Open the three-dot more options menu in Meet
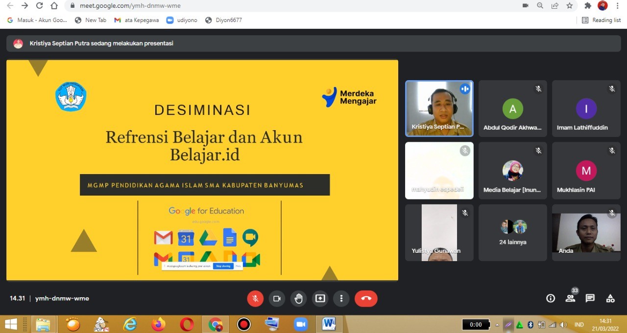This screenshot has height=333, width=627. coord(341,298)
